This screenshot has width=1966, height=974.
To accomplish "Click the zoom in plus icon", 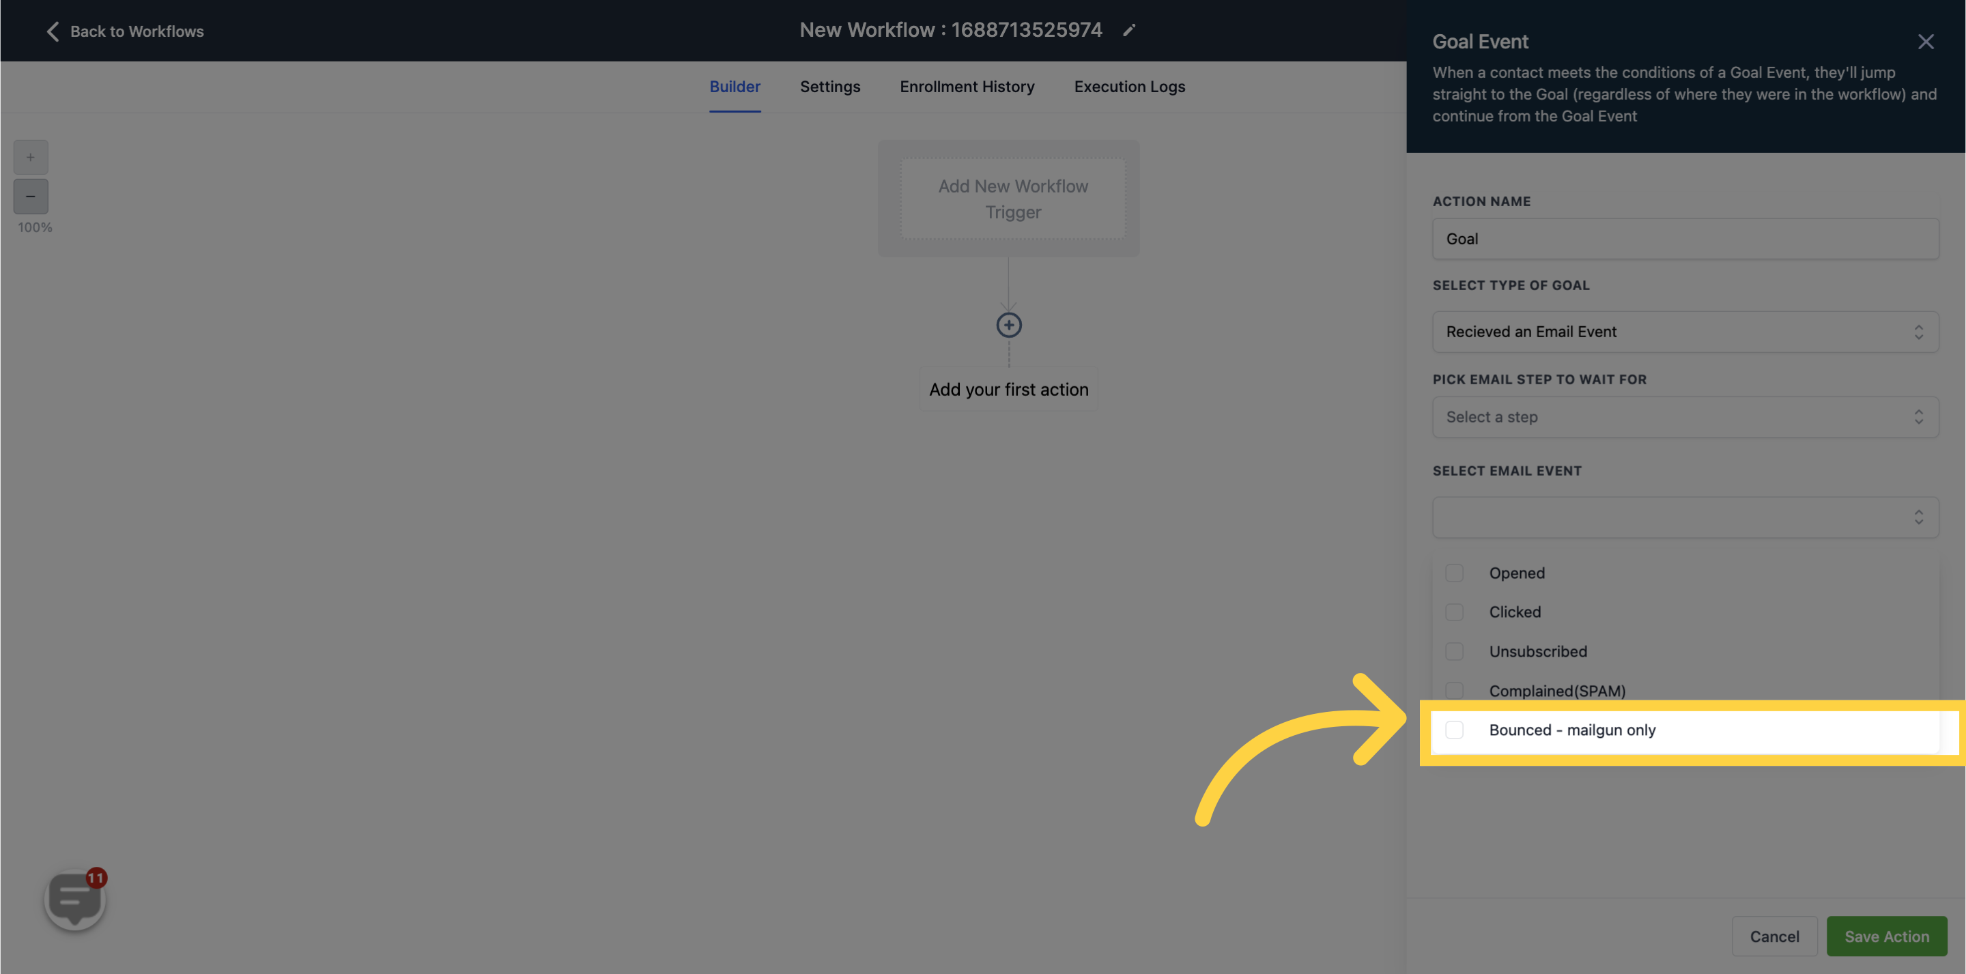I will coord(30,157).
